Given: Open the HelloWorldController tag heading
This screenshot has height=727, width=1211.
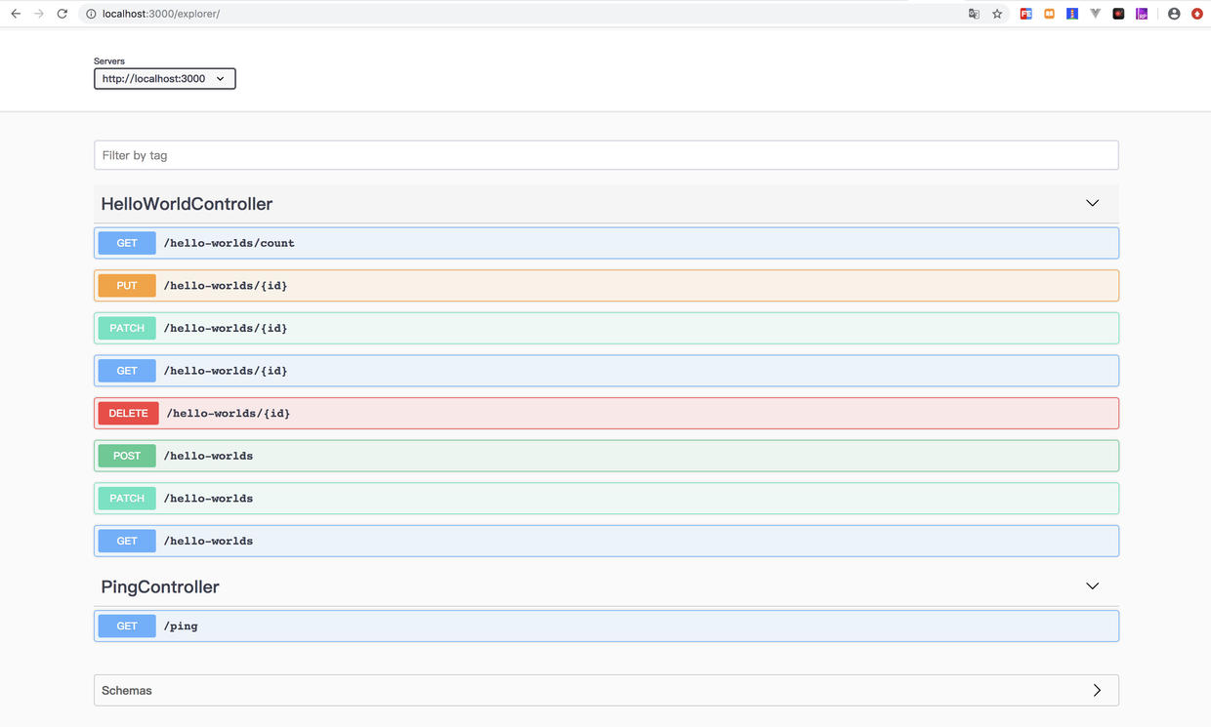Looking at the screenshot, I should (187, 204).
